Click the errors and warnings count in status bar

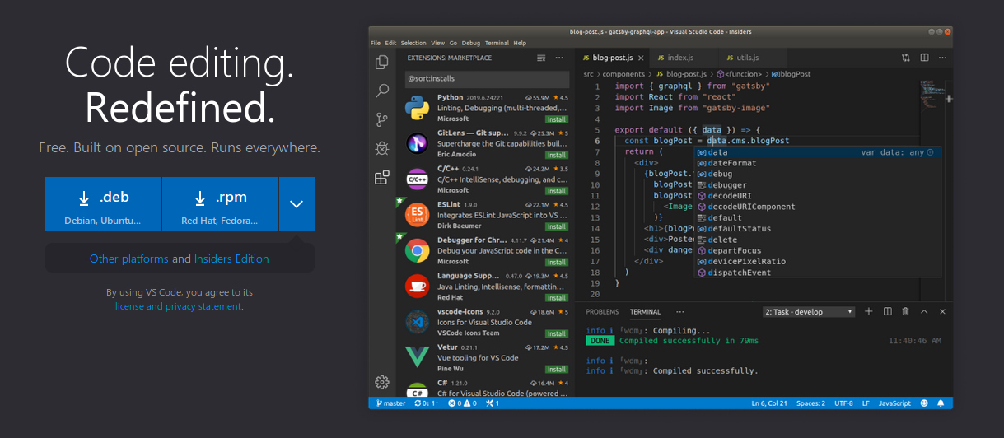462,403
